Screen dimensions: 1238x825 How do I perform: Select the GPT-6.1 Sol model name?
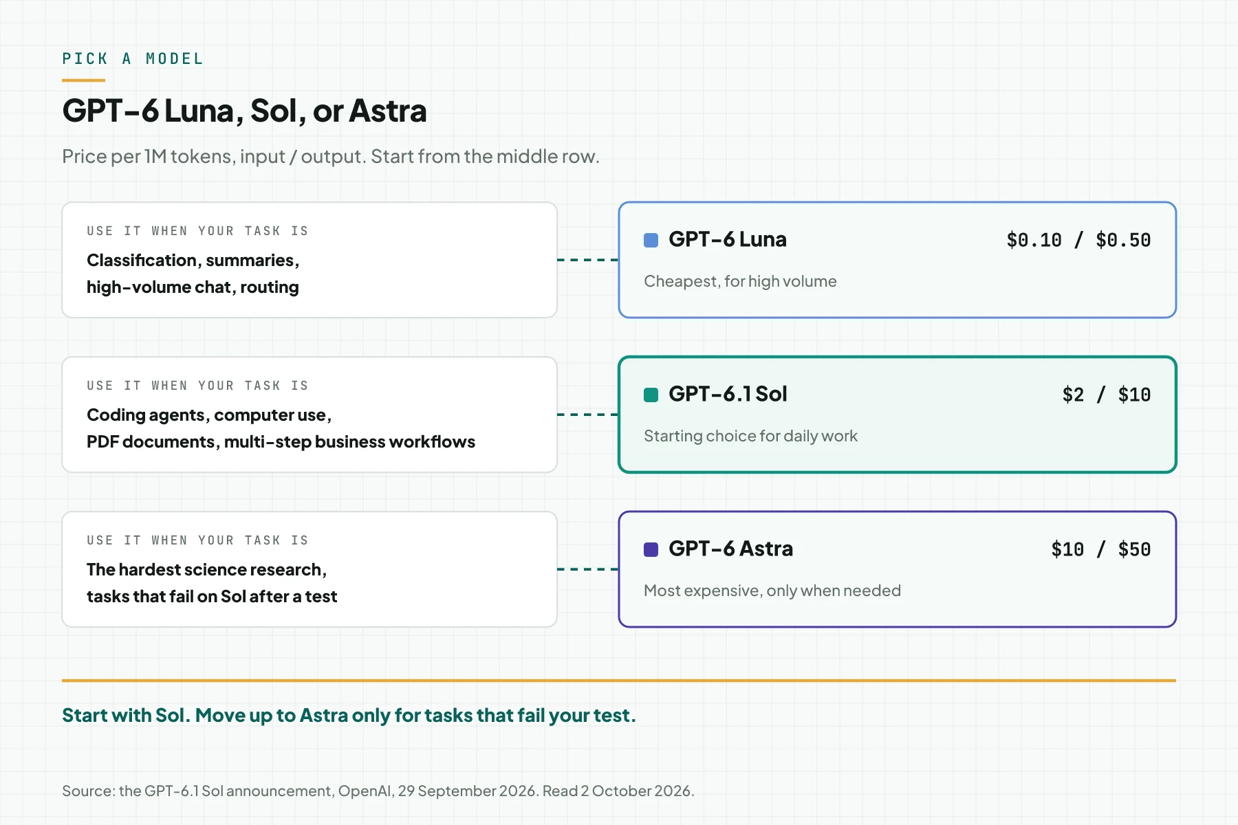(x=728, y=394)
